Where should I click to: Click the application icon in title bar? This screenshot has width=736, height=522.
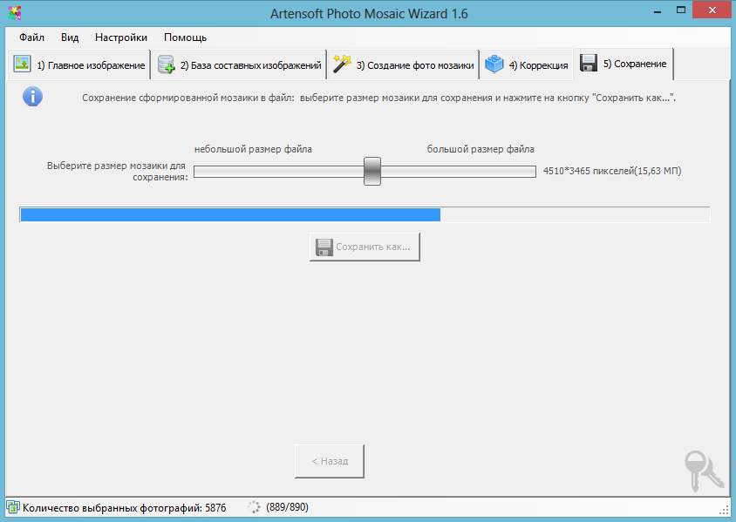[x=15, y=13]
